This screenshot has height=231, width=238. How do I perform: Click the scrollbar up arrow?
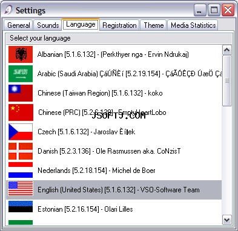(227, 50)
